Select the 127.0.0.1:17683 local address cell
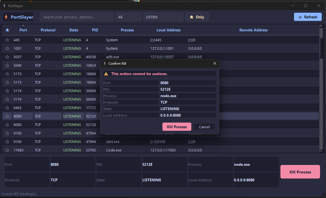Screen dimensions: 326x198 168,150
